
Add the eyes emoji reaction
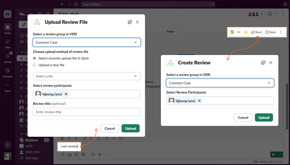click(239, 32)
